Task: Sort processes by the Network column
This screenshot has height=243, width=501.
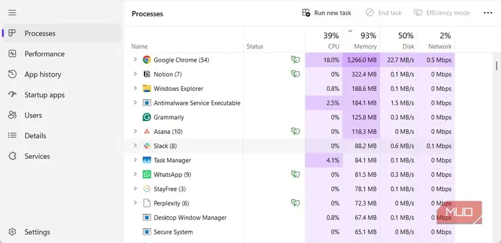Action: 436,41
